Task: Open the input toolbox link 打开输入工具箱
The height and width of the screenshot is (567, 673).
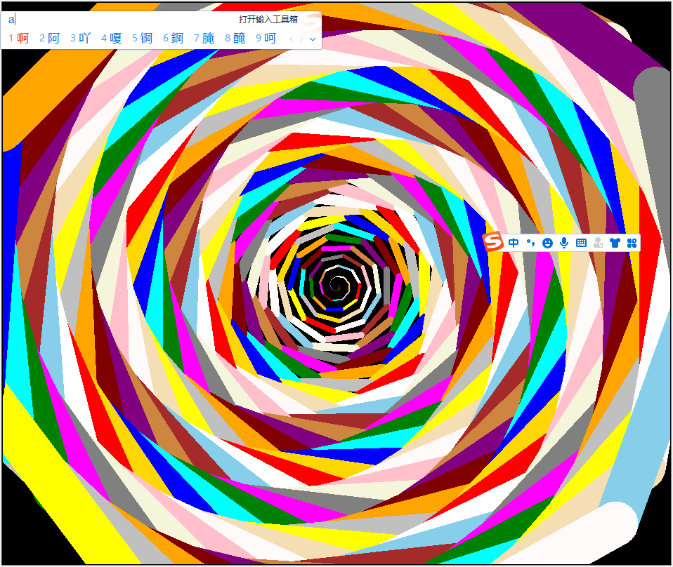Action: (268, 20)
